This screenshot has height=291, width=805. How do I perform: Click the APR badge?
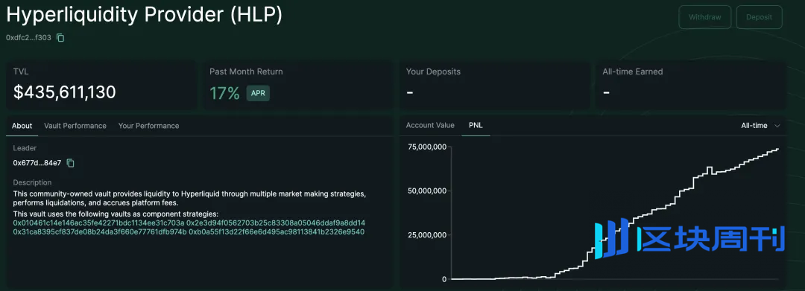[x=258, y=93]
